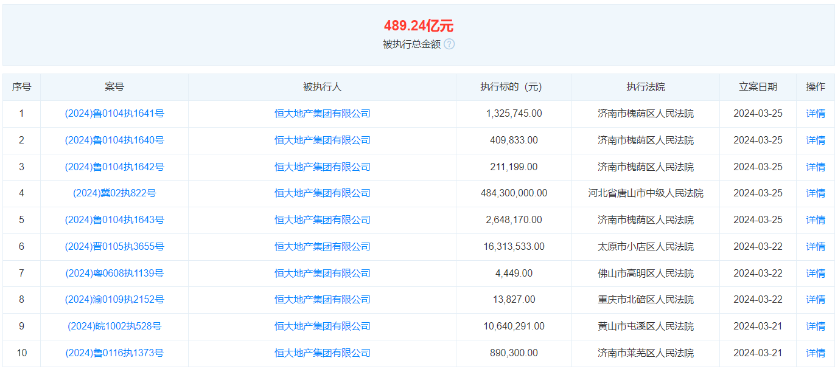View 详情 for case 晋0105执3655号
835x369 pixels.
coord(816,246)
